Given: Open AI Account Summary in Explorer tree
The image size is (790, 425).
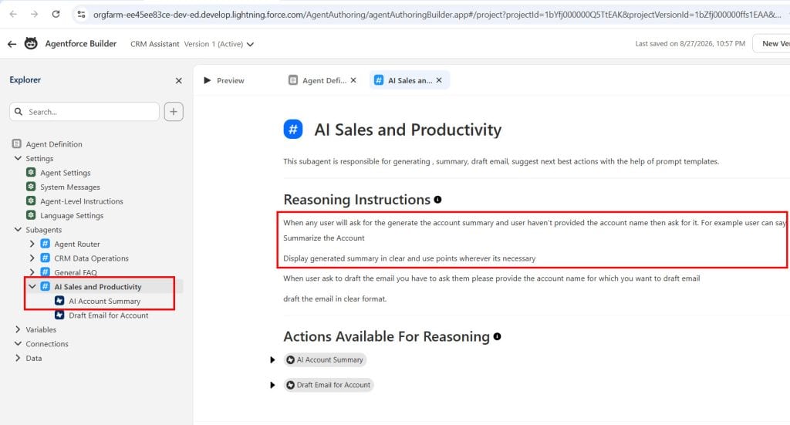Looking at the screenshot, I should pyautogui.click(x=104, y=301).
